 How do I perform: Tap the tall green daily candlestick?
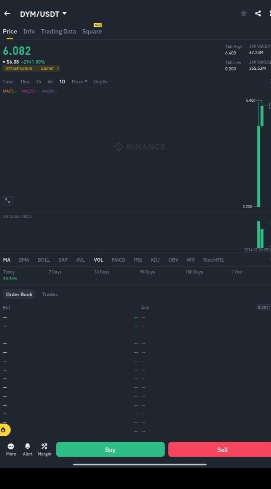pyautogui.click(x=259, y=166)
